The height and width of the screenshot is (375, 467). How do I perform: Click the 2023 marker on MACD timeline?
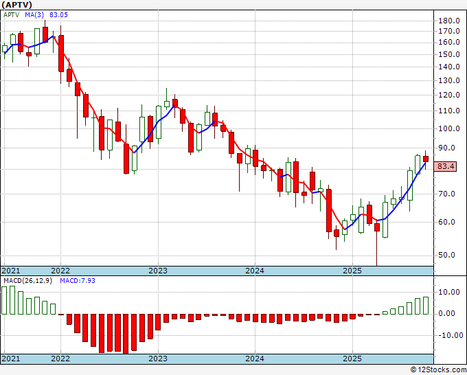[158, 359]
